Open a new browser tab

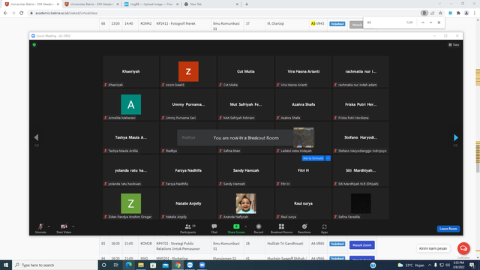pos(247,4)
